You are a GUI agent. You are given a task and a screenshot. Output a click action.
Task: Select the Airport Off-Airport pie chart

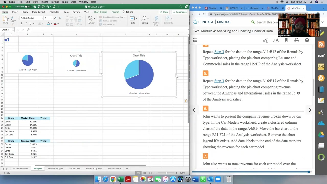pos(28,63)
